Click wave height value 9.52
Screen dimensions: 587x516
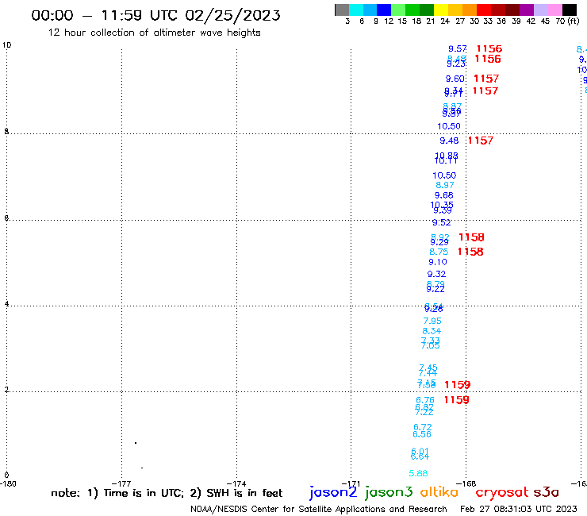click(x=441, y=222)
